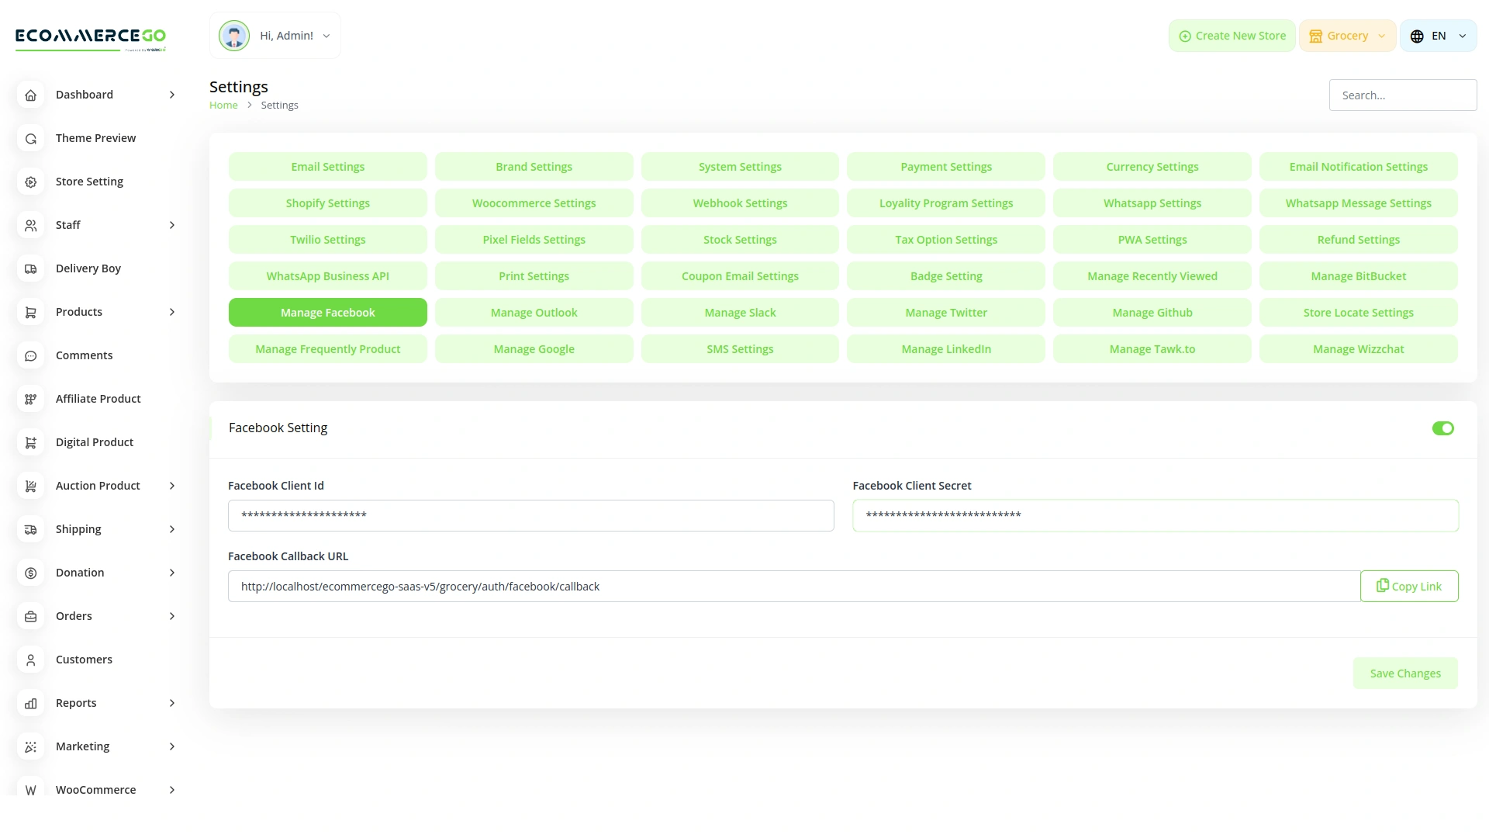The height and width of the screenshot is (838, 1489).
Task: Click the Save Changes button
Action: (x=1405, y=673)
